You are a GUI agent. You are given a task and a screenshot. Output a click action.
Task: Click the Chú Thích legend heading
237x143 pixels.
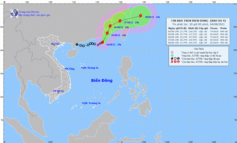199,49
